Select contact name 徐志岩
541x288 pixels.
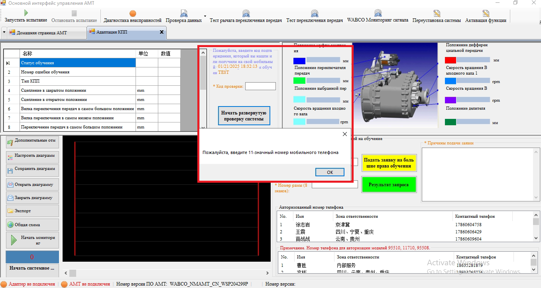coord(303,225)
